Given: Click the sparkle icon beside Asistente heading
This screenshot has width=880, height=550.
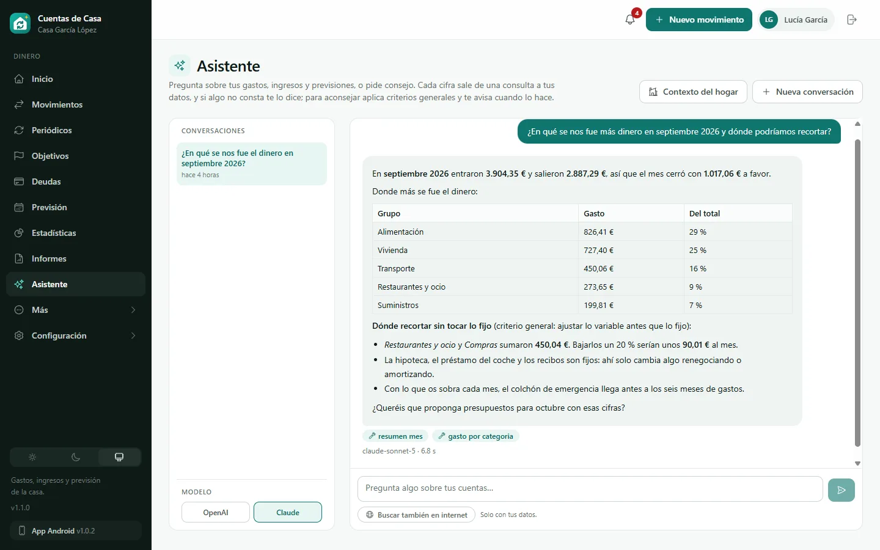Looking at the screenshot, I should click(x=180, y=65).
